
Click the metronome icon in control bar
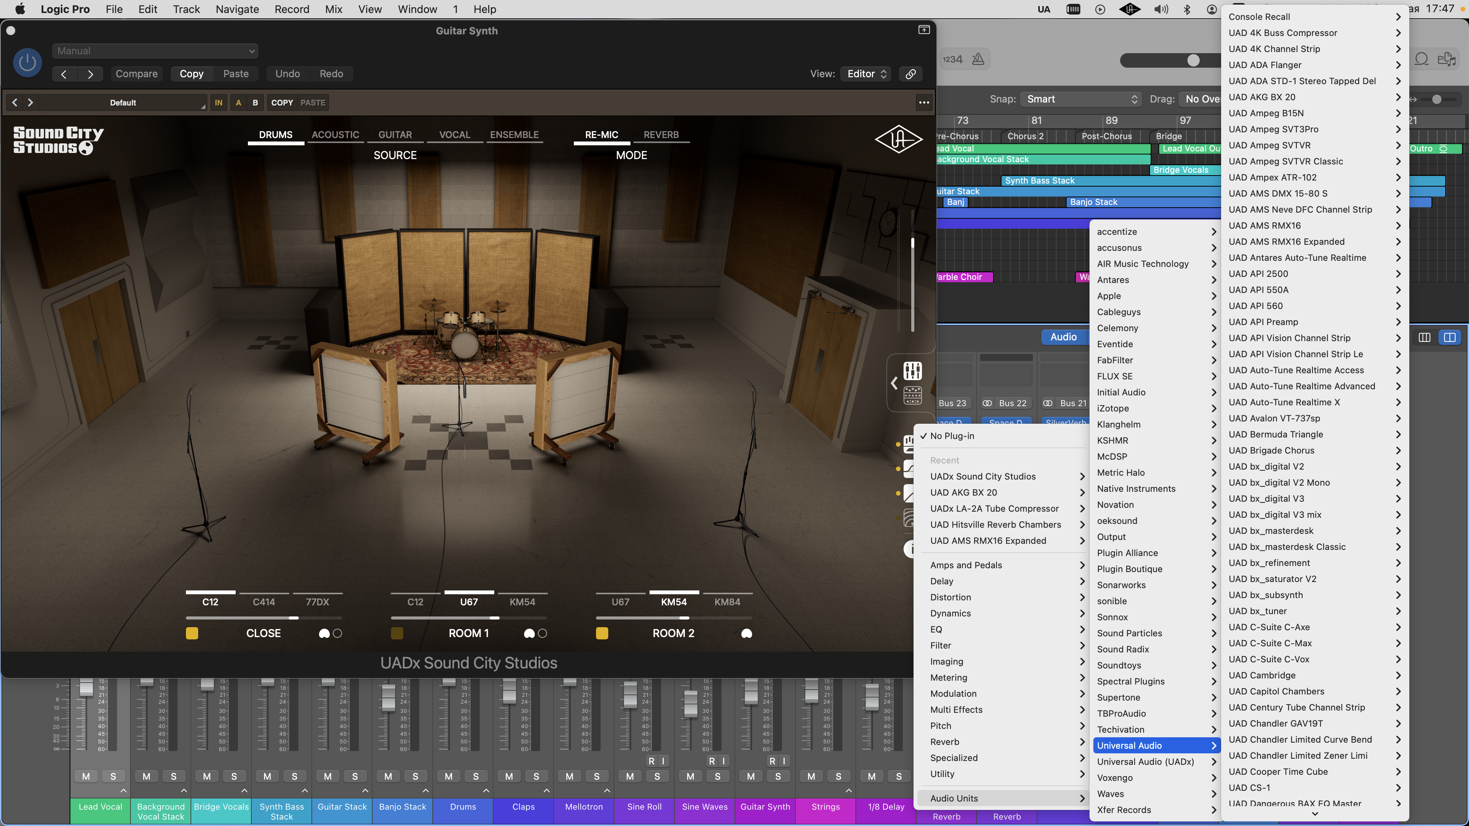coord(978,59)
